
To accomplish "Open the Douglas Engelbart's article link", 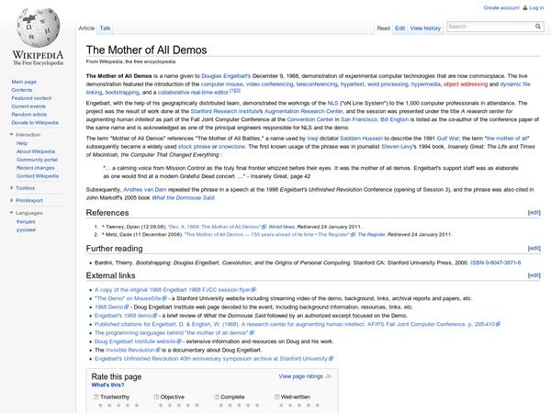I will (226, 76).
